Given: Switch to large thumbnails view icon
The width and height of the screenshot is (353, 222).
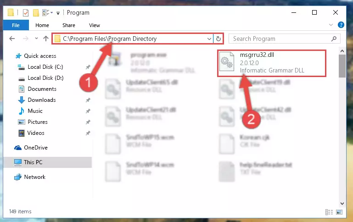Looking at the screenshot, I should click(339, 212).
